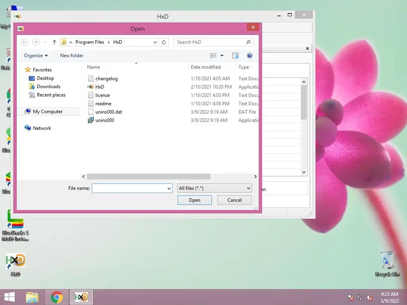Expand the address bar history dropdown
407x305 pixels.
click(155, 42)
